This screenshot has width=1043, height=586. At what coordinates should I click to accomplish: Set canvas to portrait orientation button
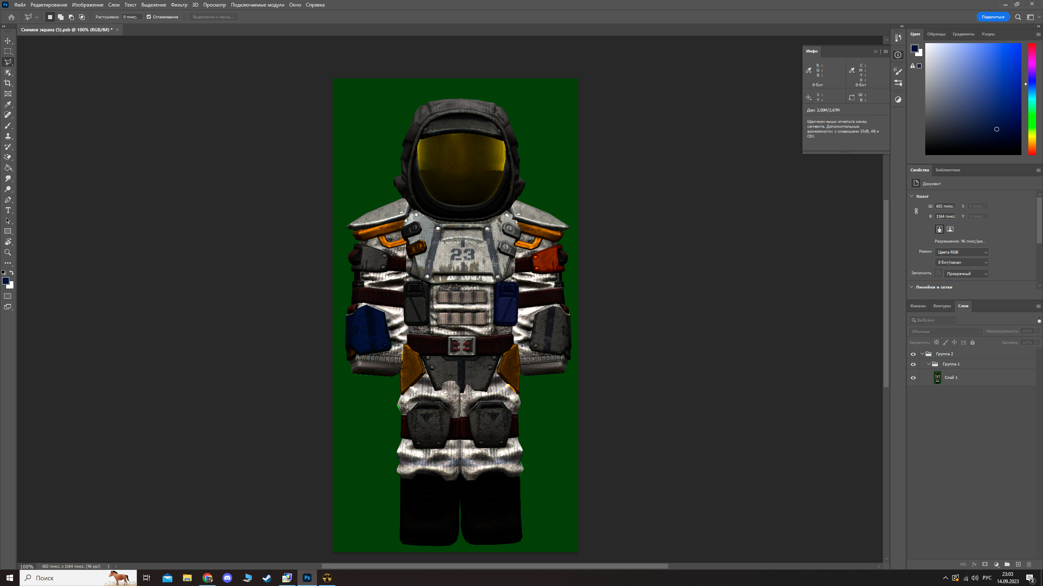click(939, 229)
